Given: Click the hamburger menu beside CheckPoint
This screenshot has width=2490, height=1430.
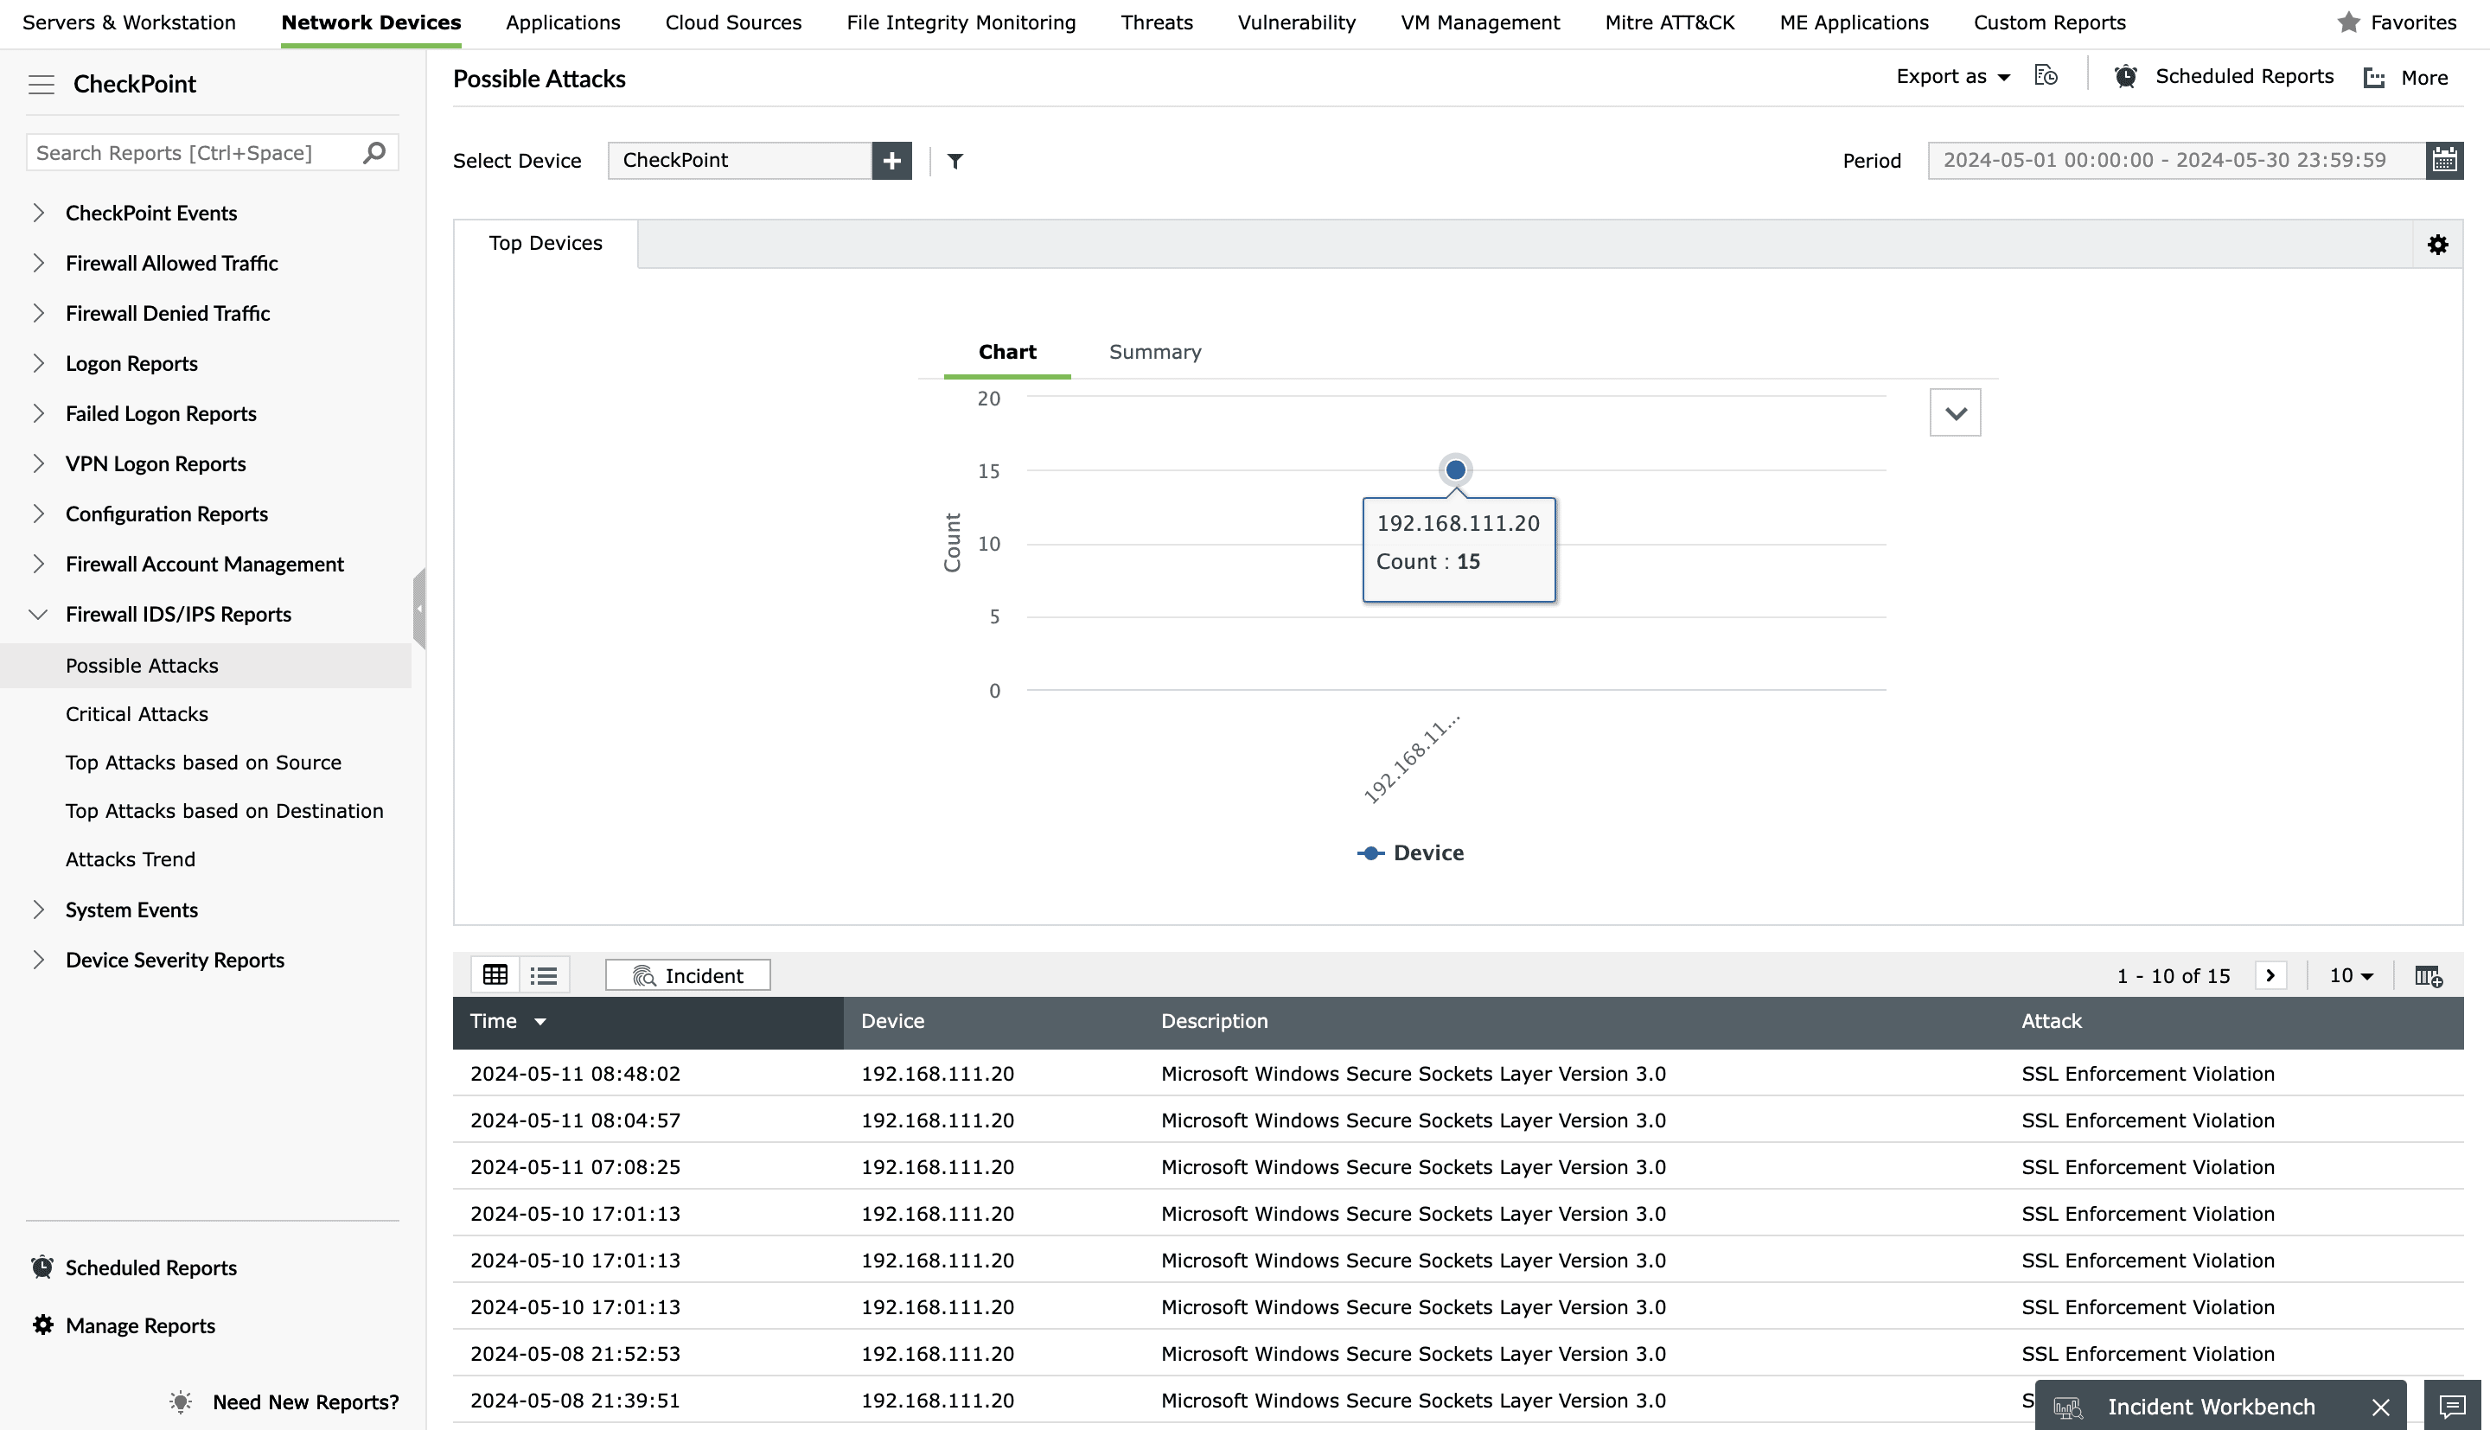Looking at the screenshot, I should coord(41,85).
